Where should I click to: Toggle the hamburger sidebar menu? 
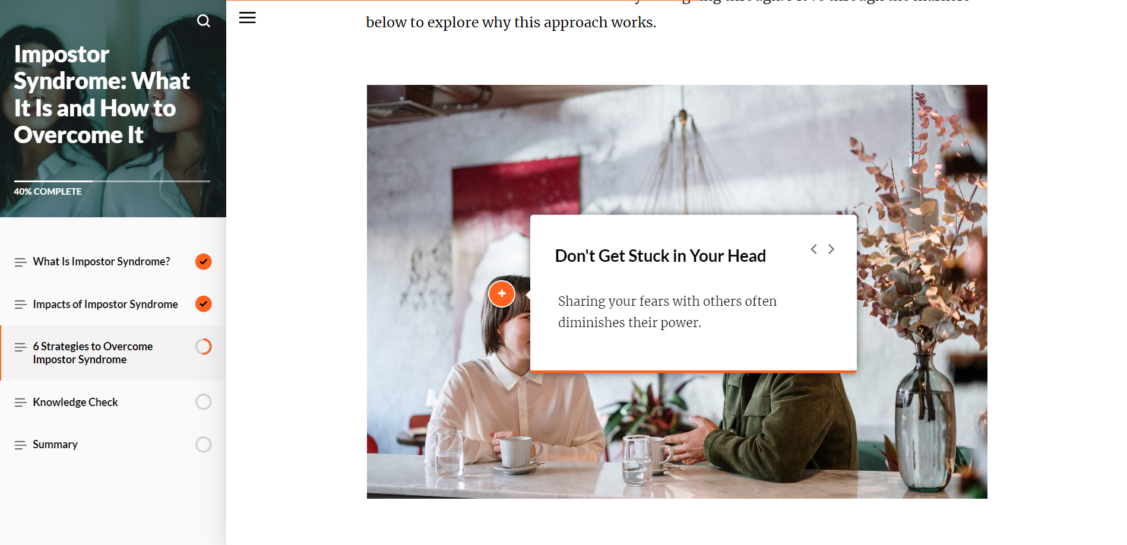[248, 18]
